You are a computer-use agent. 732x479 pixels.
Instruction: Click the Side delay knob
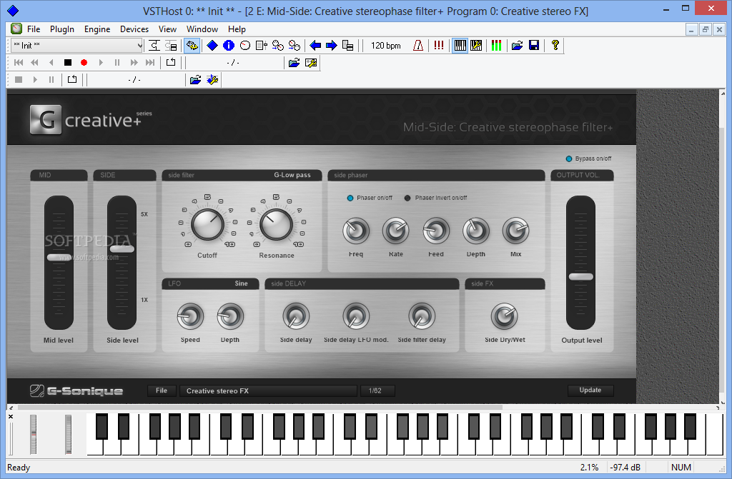coord(296,317)
